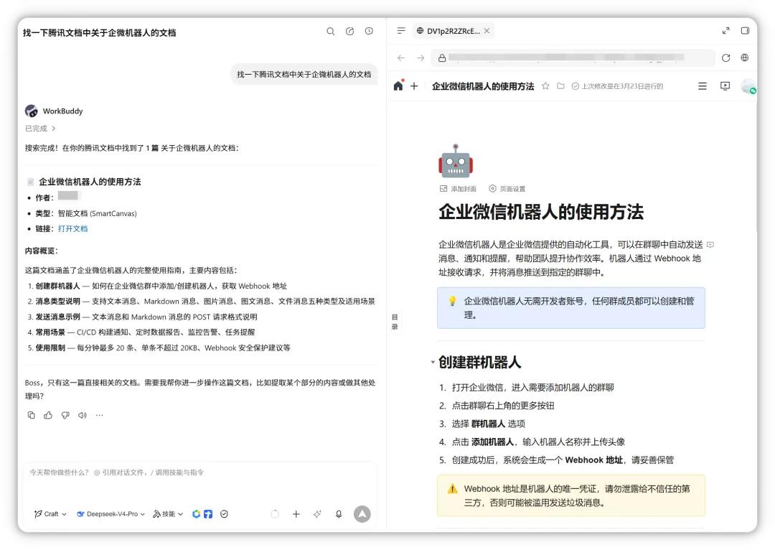Move document using folder icon
Screen dimensions: 775x550
pos(560,86)
